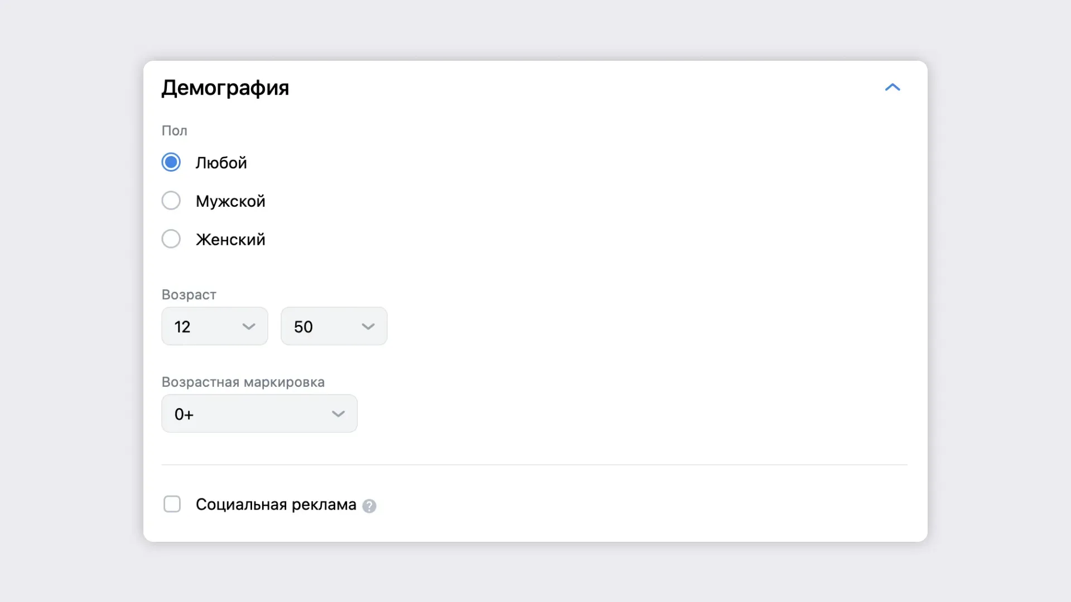
Task: Click the question mark help icon beside Социальная реклама
Action: tap(369, 506)
